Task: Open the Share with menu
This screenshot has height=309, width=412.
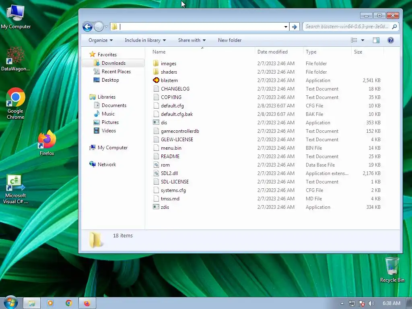Action: tap(192, 40)
